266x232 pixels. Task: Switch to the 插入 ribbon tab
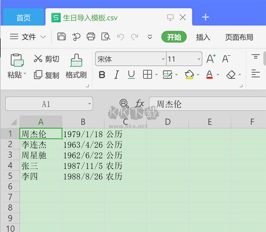[203, 37]
